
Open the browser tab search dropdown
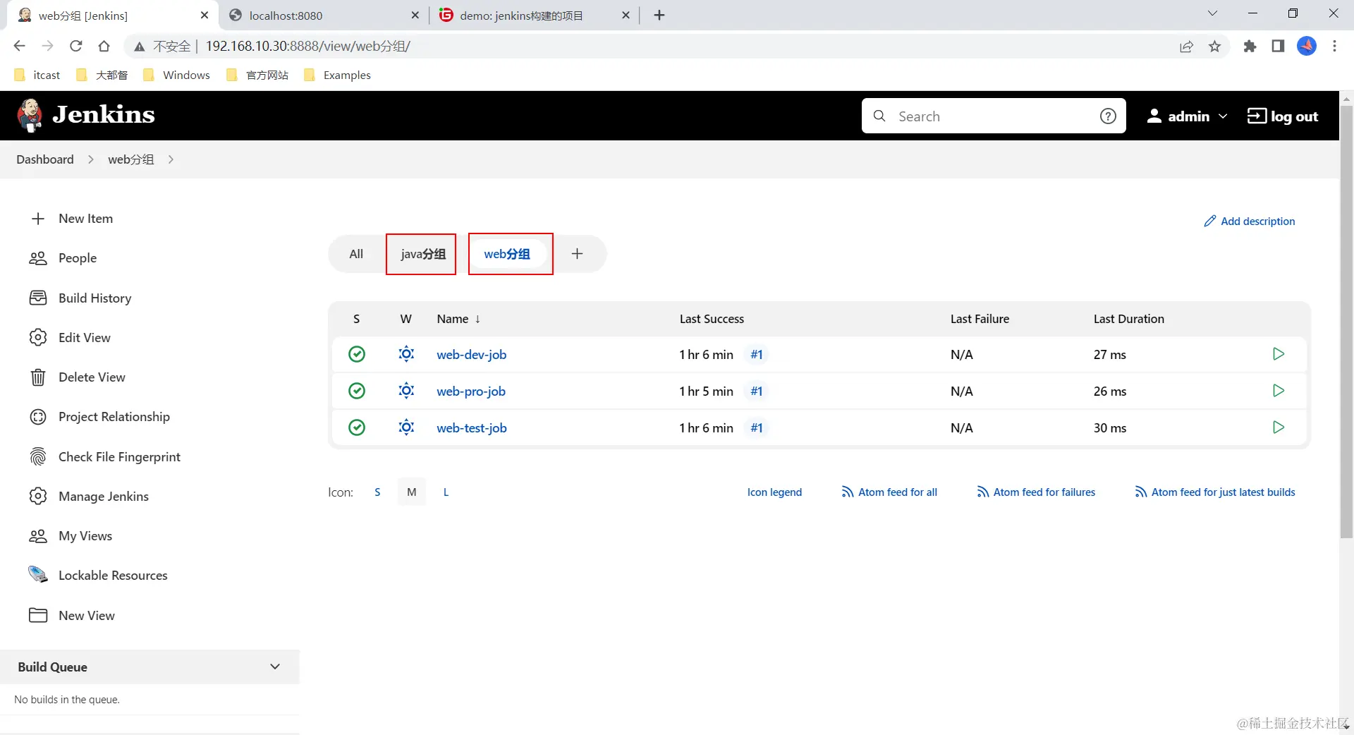coord(1212,14)
